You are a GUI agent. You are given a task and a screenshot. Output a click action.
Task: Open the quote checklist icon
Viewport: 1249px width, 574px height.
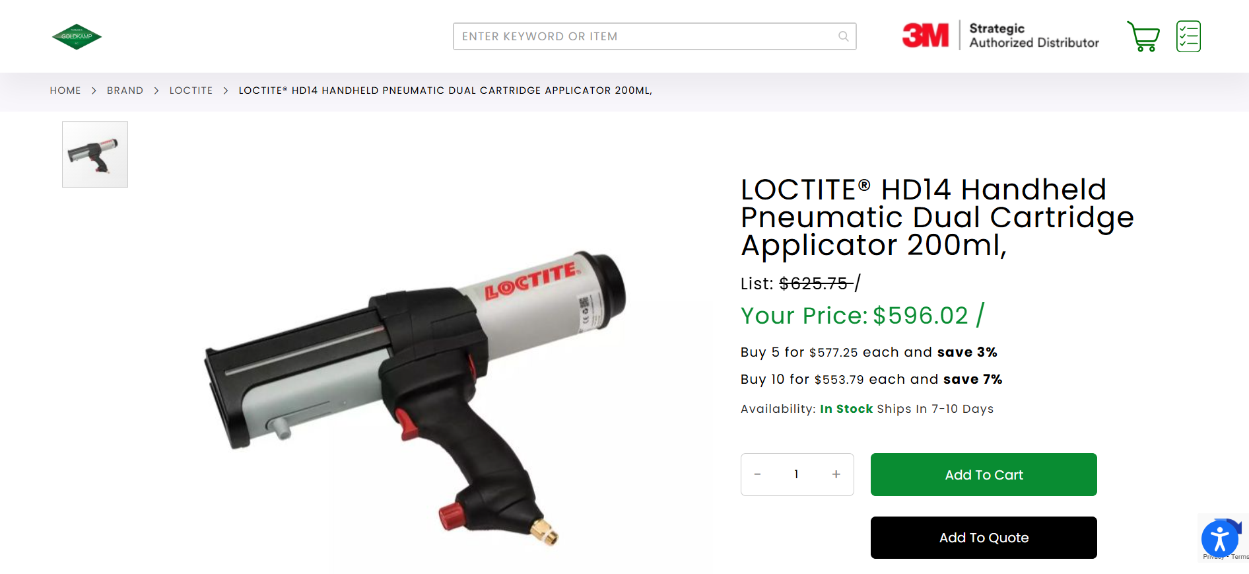pos(1188,36)
